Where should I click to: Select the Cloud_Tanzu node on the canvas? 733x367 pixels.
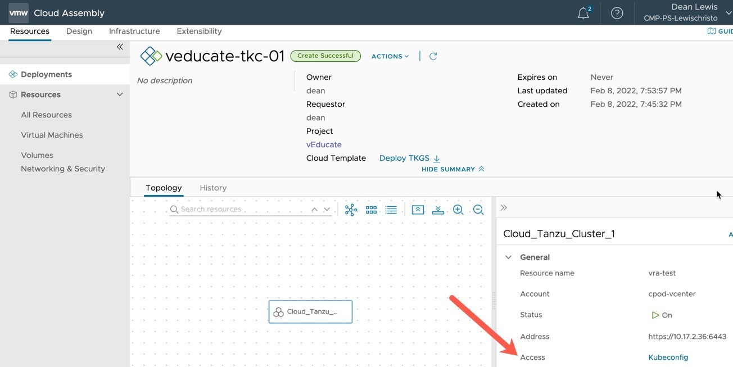(x=310, y=311)
